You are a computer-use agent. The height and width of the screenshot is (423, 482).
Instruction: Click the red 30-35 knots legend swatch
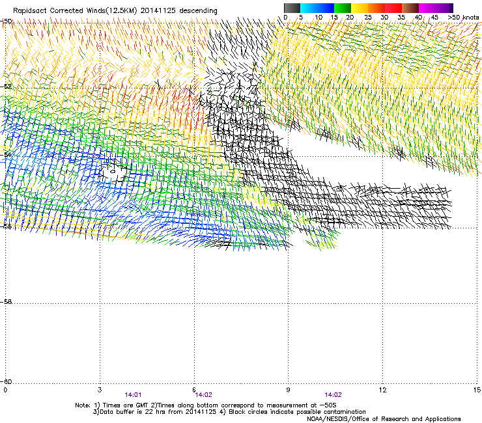pos(393,8)
